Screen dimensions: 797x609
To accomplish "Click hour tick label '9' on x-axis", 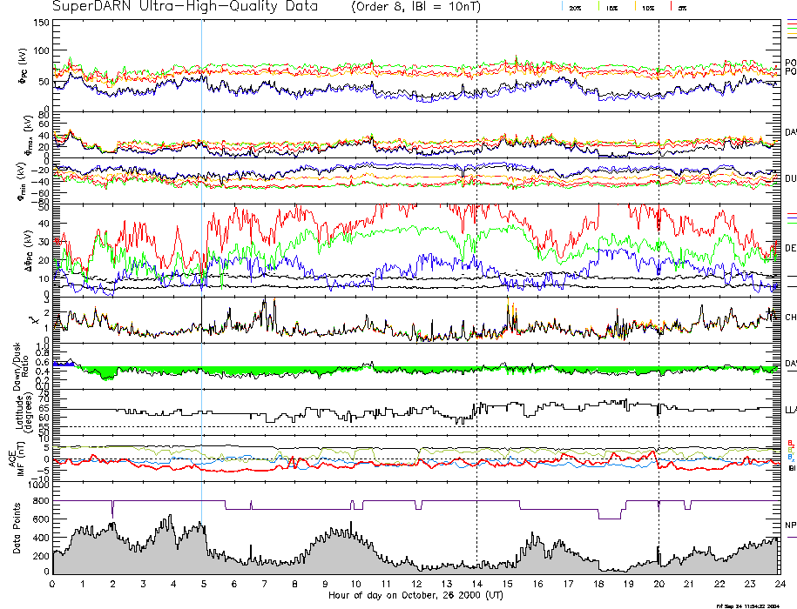I will pyautogui.click(x=325, y=584).
